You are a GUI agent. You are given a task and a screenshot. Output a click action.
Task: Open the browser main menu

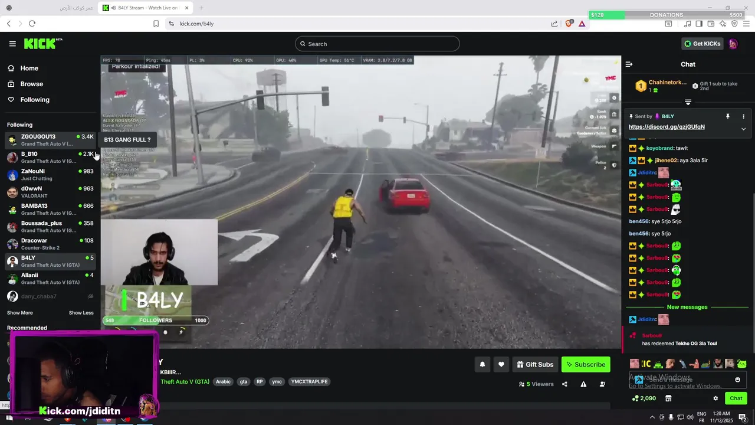(x=746, y=24)
